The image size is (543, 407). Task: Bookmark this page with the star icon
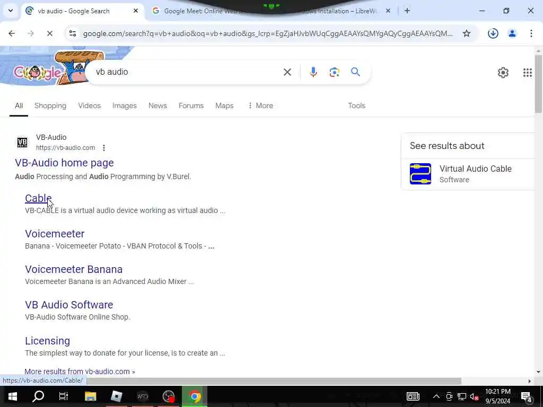467,33
